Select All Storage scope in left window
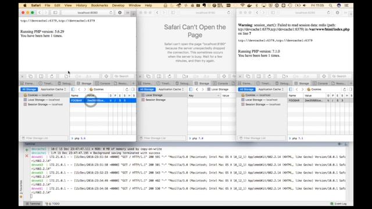The image size is (372, 209). 29,89
